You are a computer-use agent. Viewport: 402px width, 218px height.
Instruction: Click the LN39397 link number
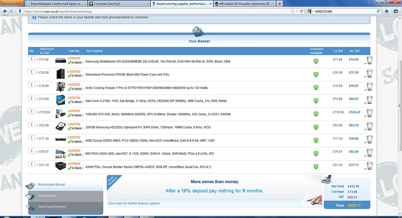click(x=74, y=111)
